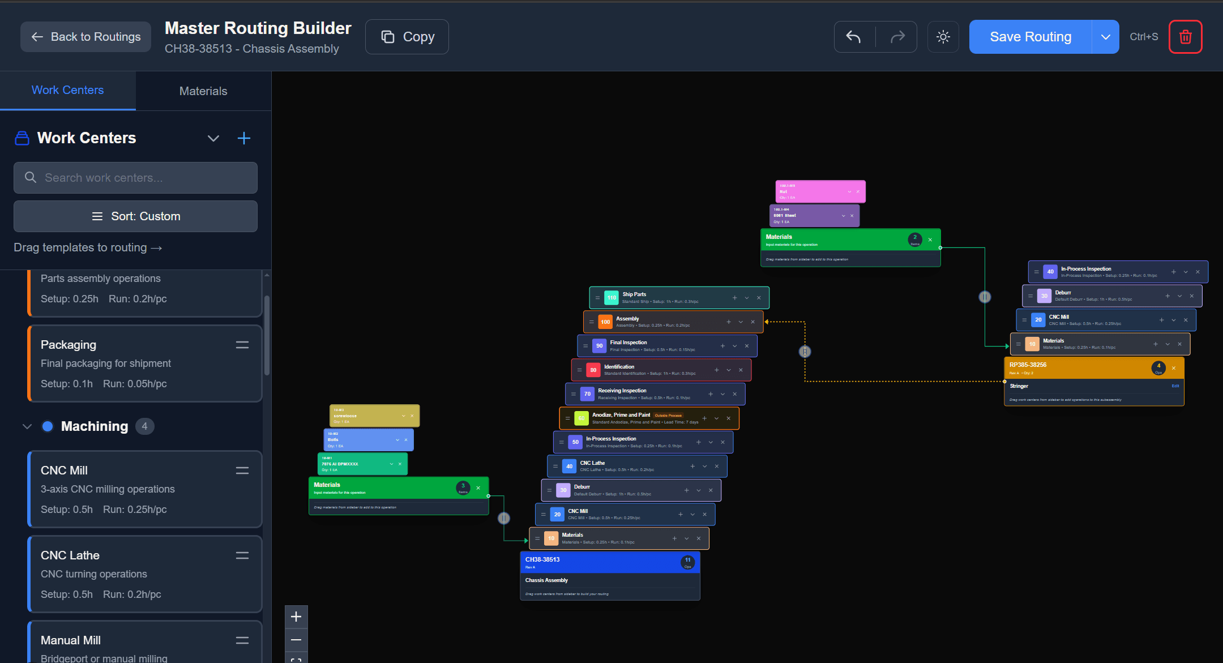Viewport: 1223px width, 663px height.
Task: Delete the routing using the red trash icon
Action: pos(1185,36)
